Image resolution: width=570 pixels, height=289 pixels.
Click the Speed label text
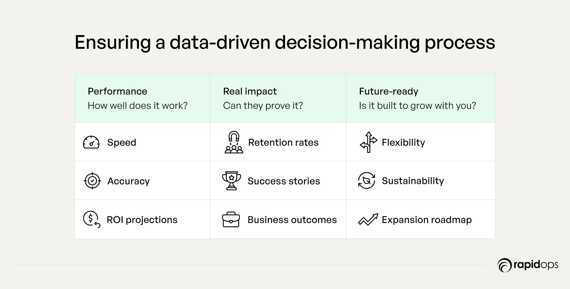coord(122,142)
